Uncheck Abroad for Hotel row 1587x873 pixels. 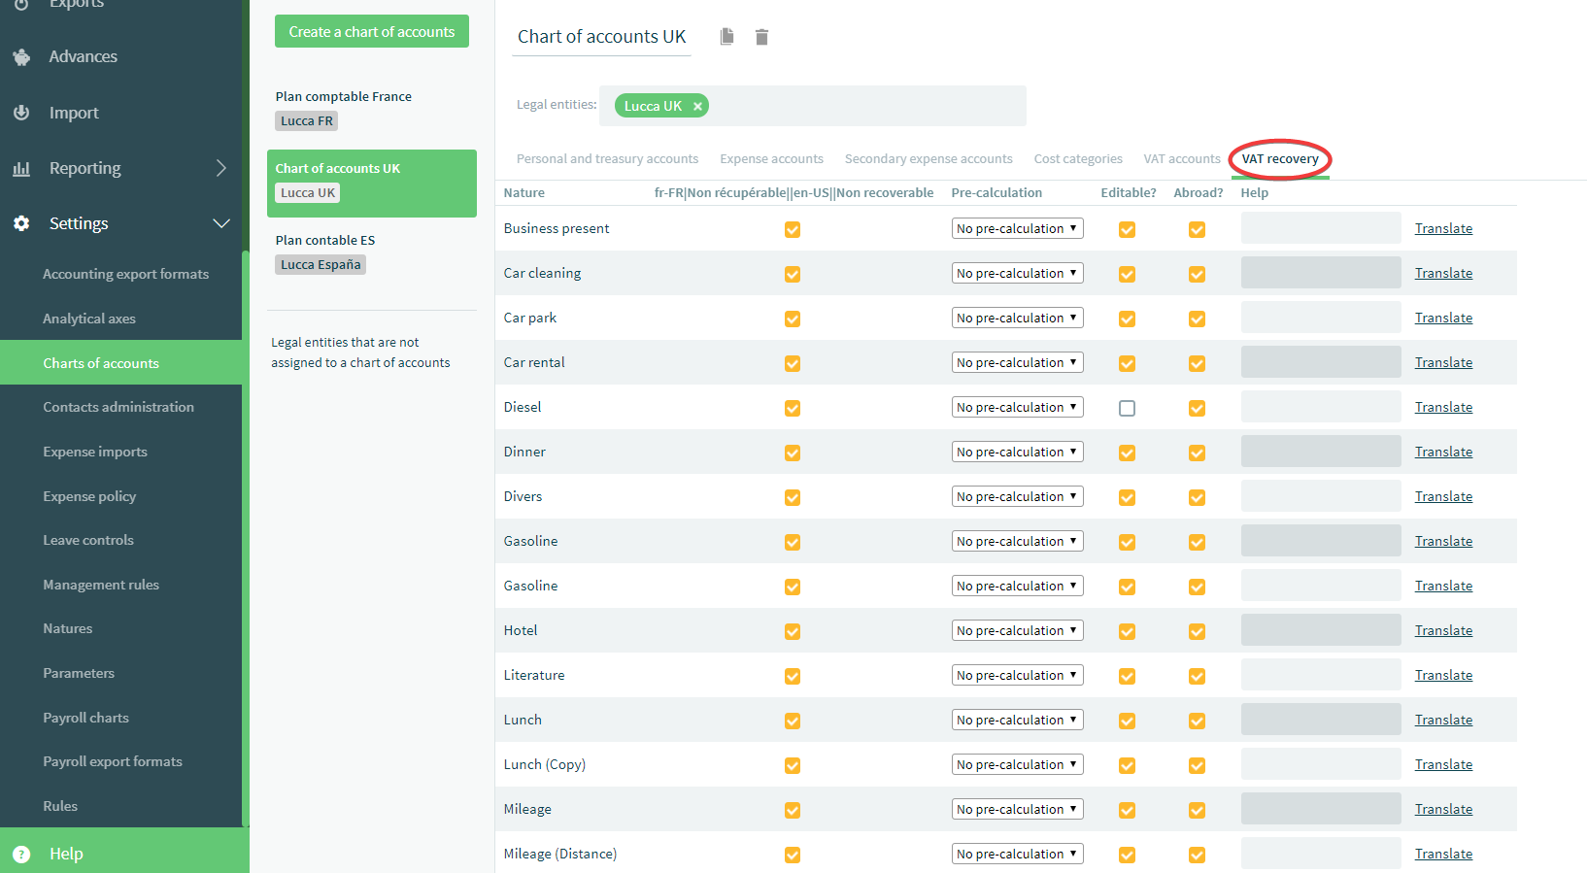(1197, 631)
